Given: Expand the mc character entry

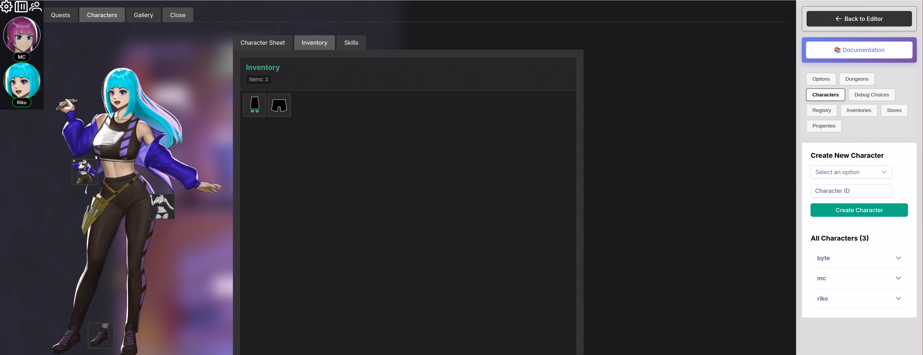Looking at the screenshot, I should click(859, 278).
